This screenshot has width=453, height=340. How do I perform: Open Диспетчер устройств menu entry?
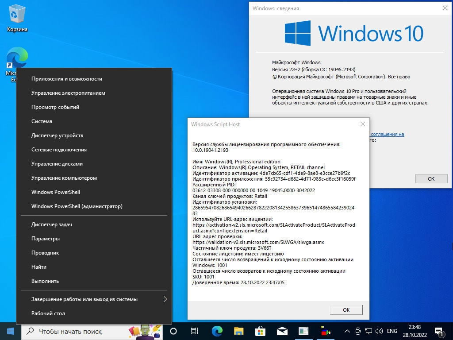coord(94,135)
